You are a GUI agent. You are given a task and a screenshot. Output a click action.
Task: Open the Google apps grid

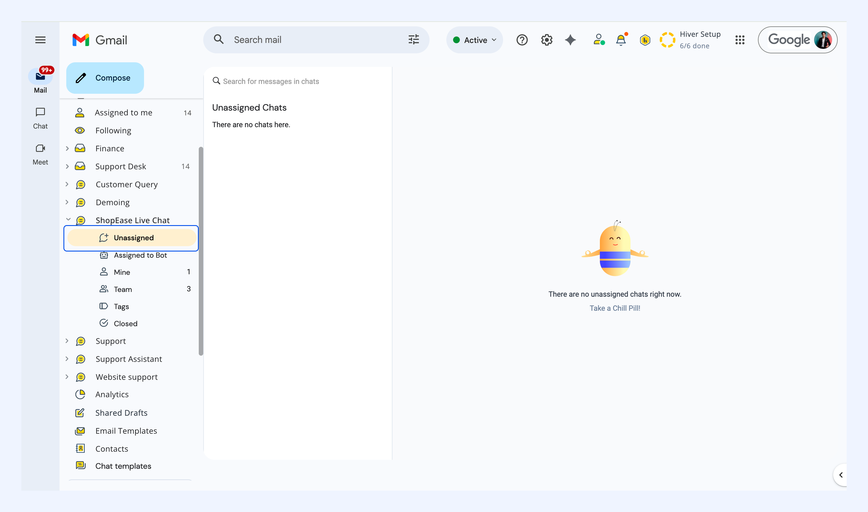click(740, 40)
